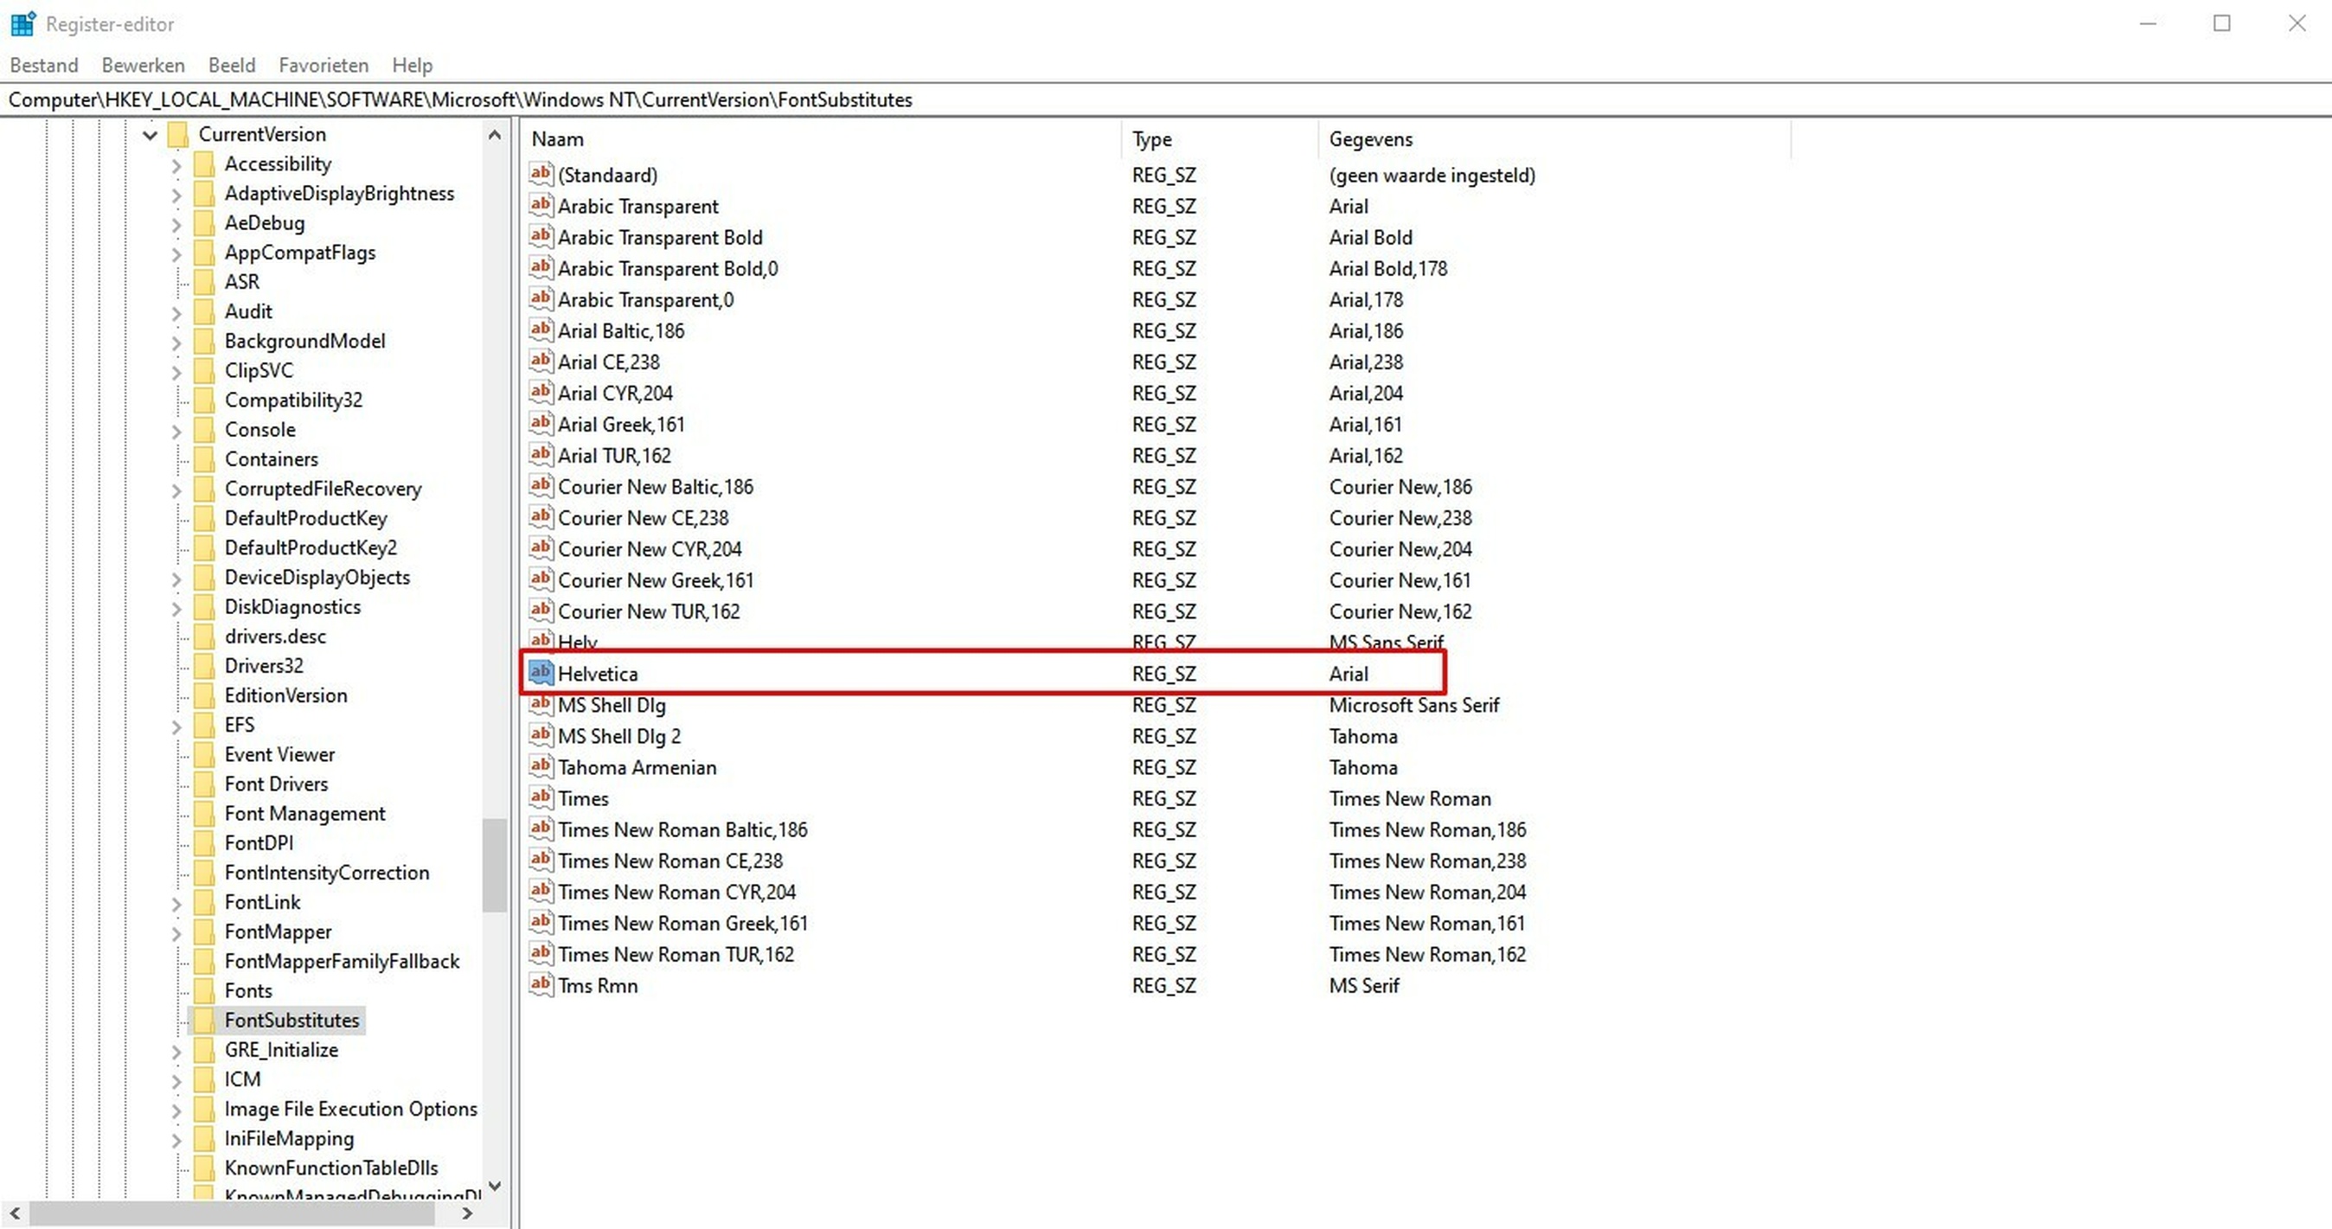Click the ab icon beside Tahoma Armenian
The image size is (2332, 1229).
[541, 766]
